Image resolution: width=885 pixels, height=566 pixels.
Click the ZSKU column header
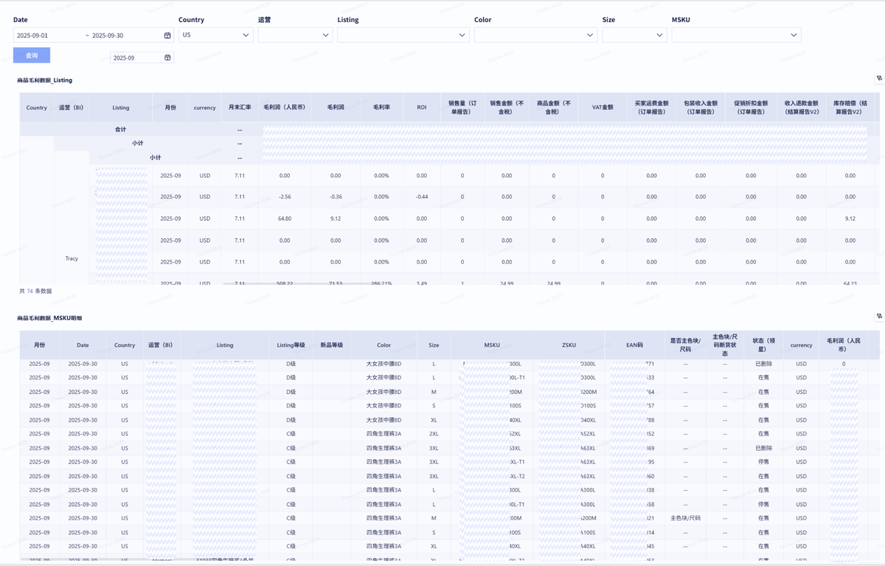tap(569, 345)
